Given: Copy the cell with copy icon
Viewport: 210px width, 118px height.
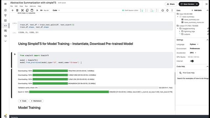Looking at the screenshot, I should click(27, 10).
